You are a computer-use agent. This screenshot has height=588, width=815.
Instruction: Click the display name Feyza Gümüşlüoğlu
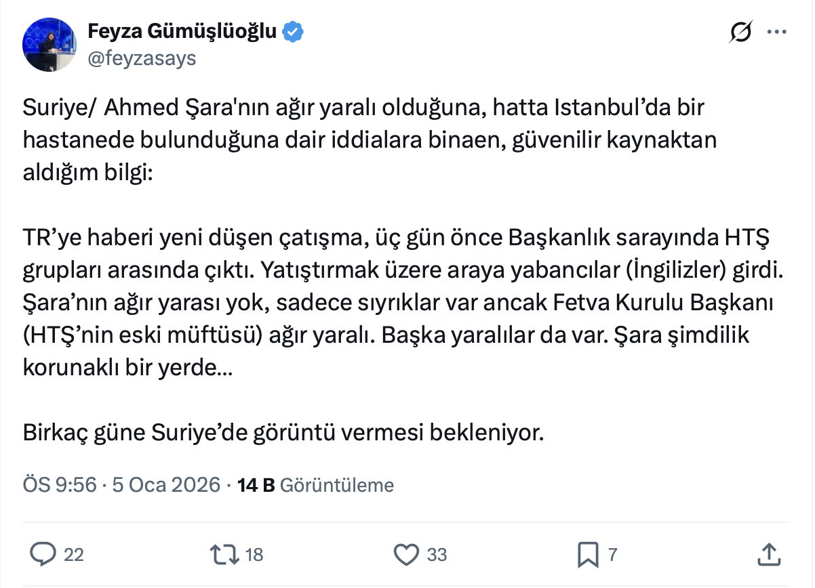[183, 31]
